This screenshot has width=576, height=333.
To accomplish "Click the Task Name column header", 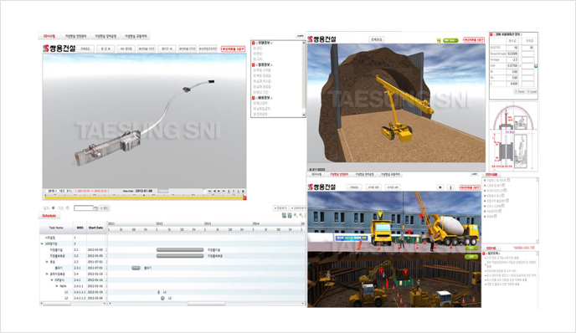I will click(x=56, y=228).
